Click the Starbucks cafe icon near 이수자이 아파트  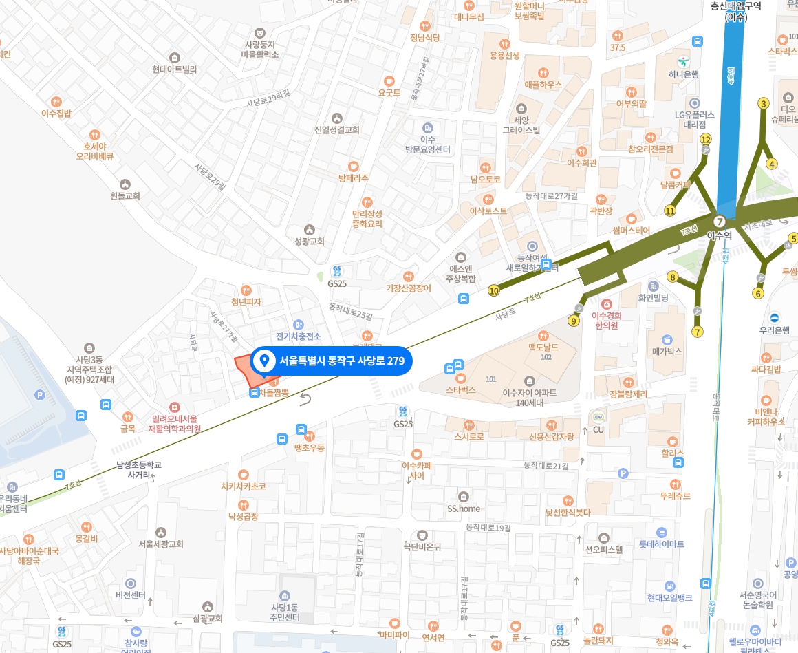(x=461, y=378)
